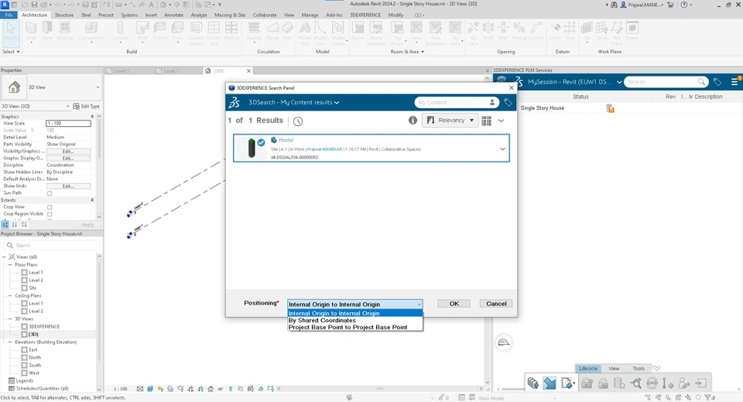
Task: Open the Collaborate ribbon tab
Action: 265,15
